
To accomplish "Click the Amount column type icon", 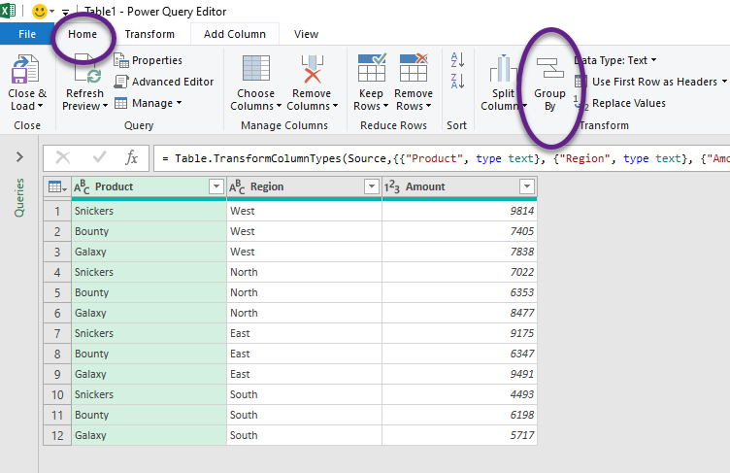I will pos(391,186).
